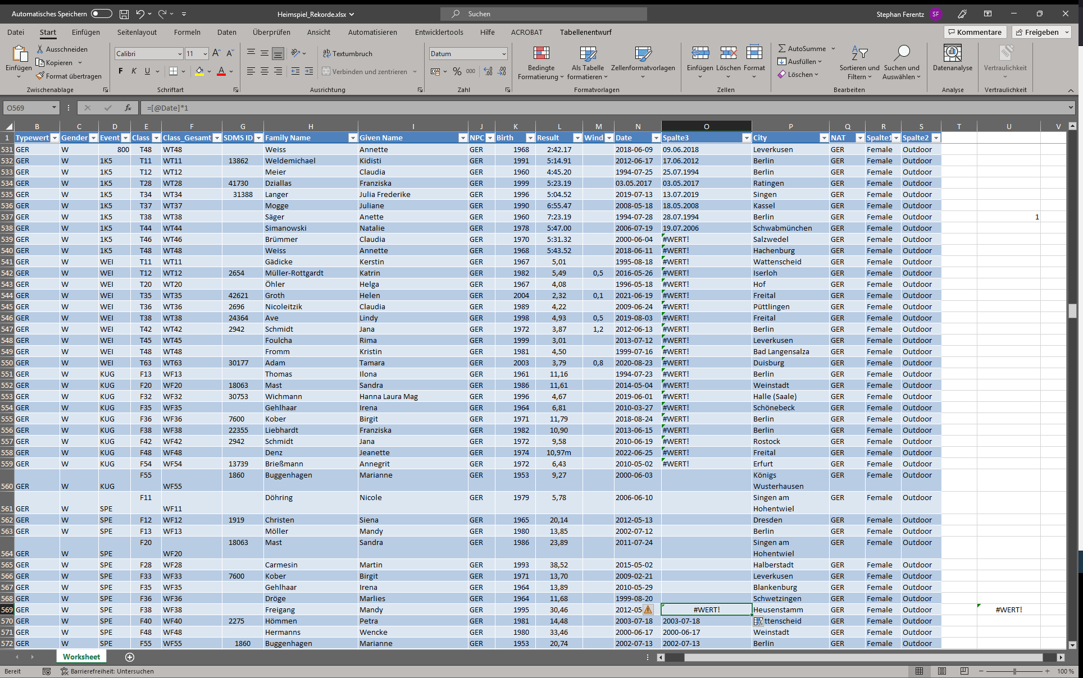
Task: Click Format cells icon
Action: coord(754,53)
